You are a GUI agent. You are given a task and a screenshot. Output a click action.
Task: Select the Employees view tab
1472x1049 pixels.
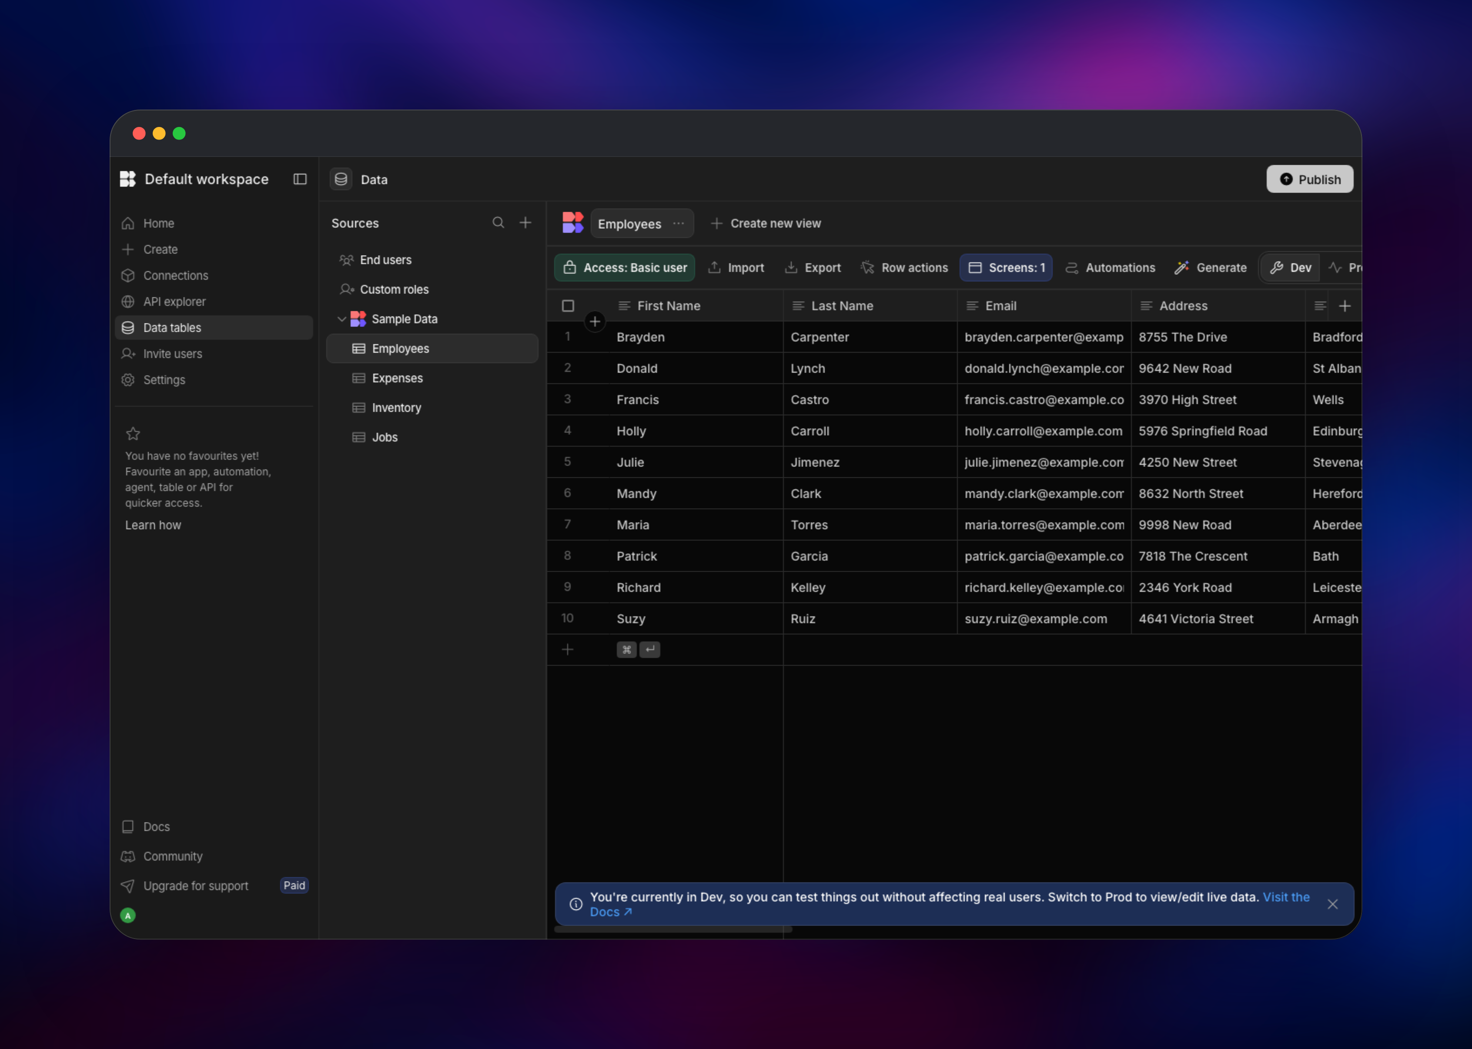[x=642, y=223]
